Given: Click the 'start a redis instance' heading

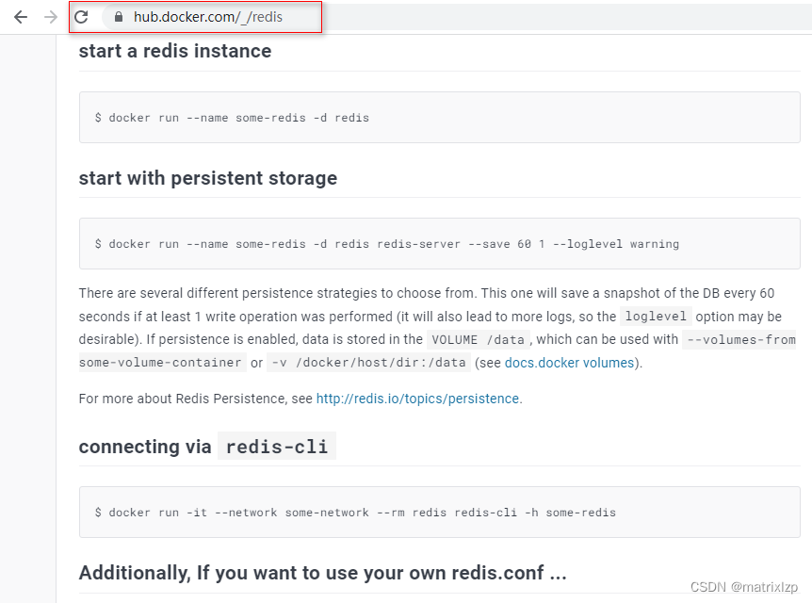Looking at the screenshot, I should (x=175, y=51).
